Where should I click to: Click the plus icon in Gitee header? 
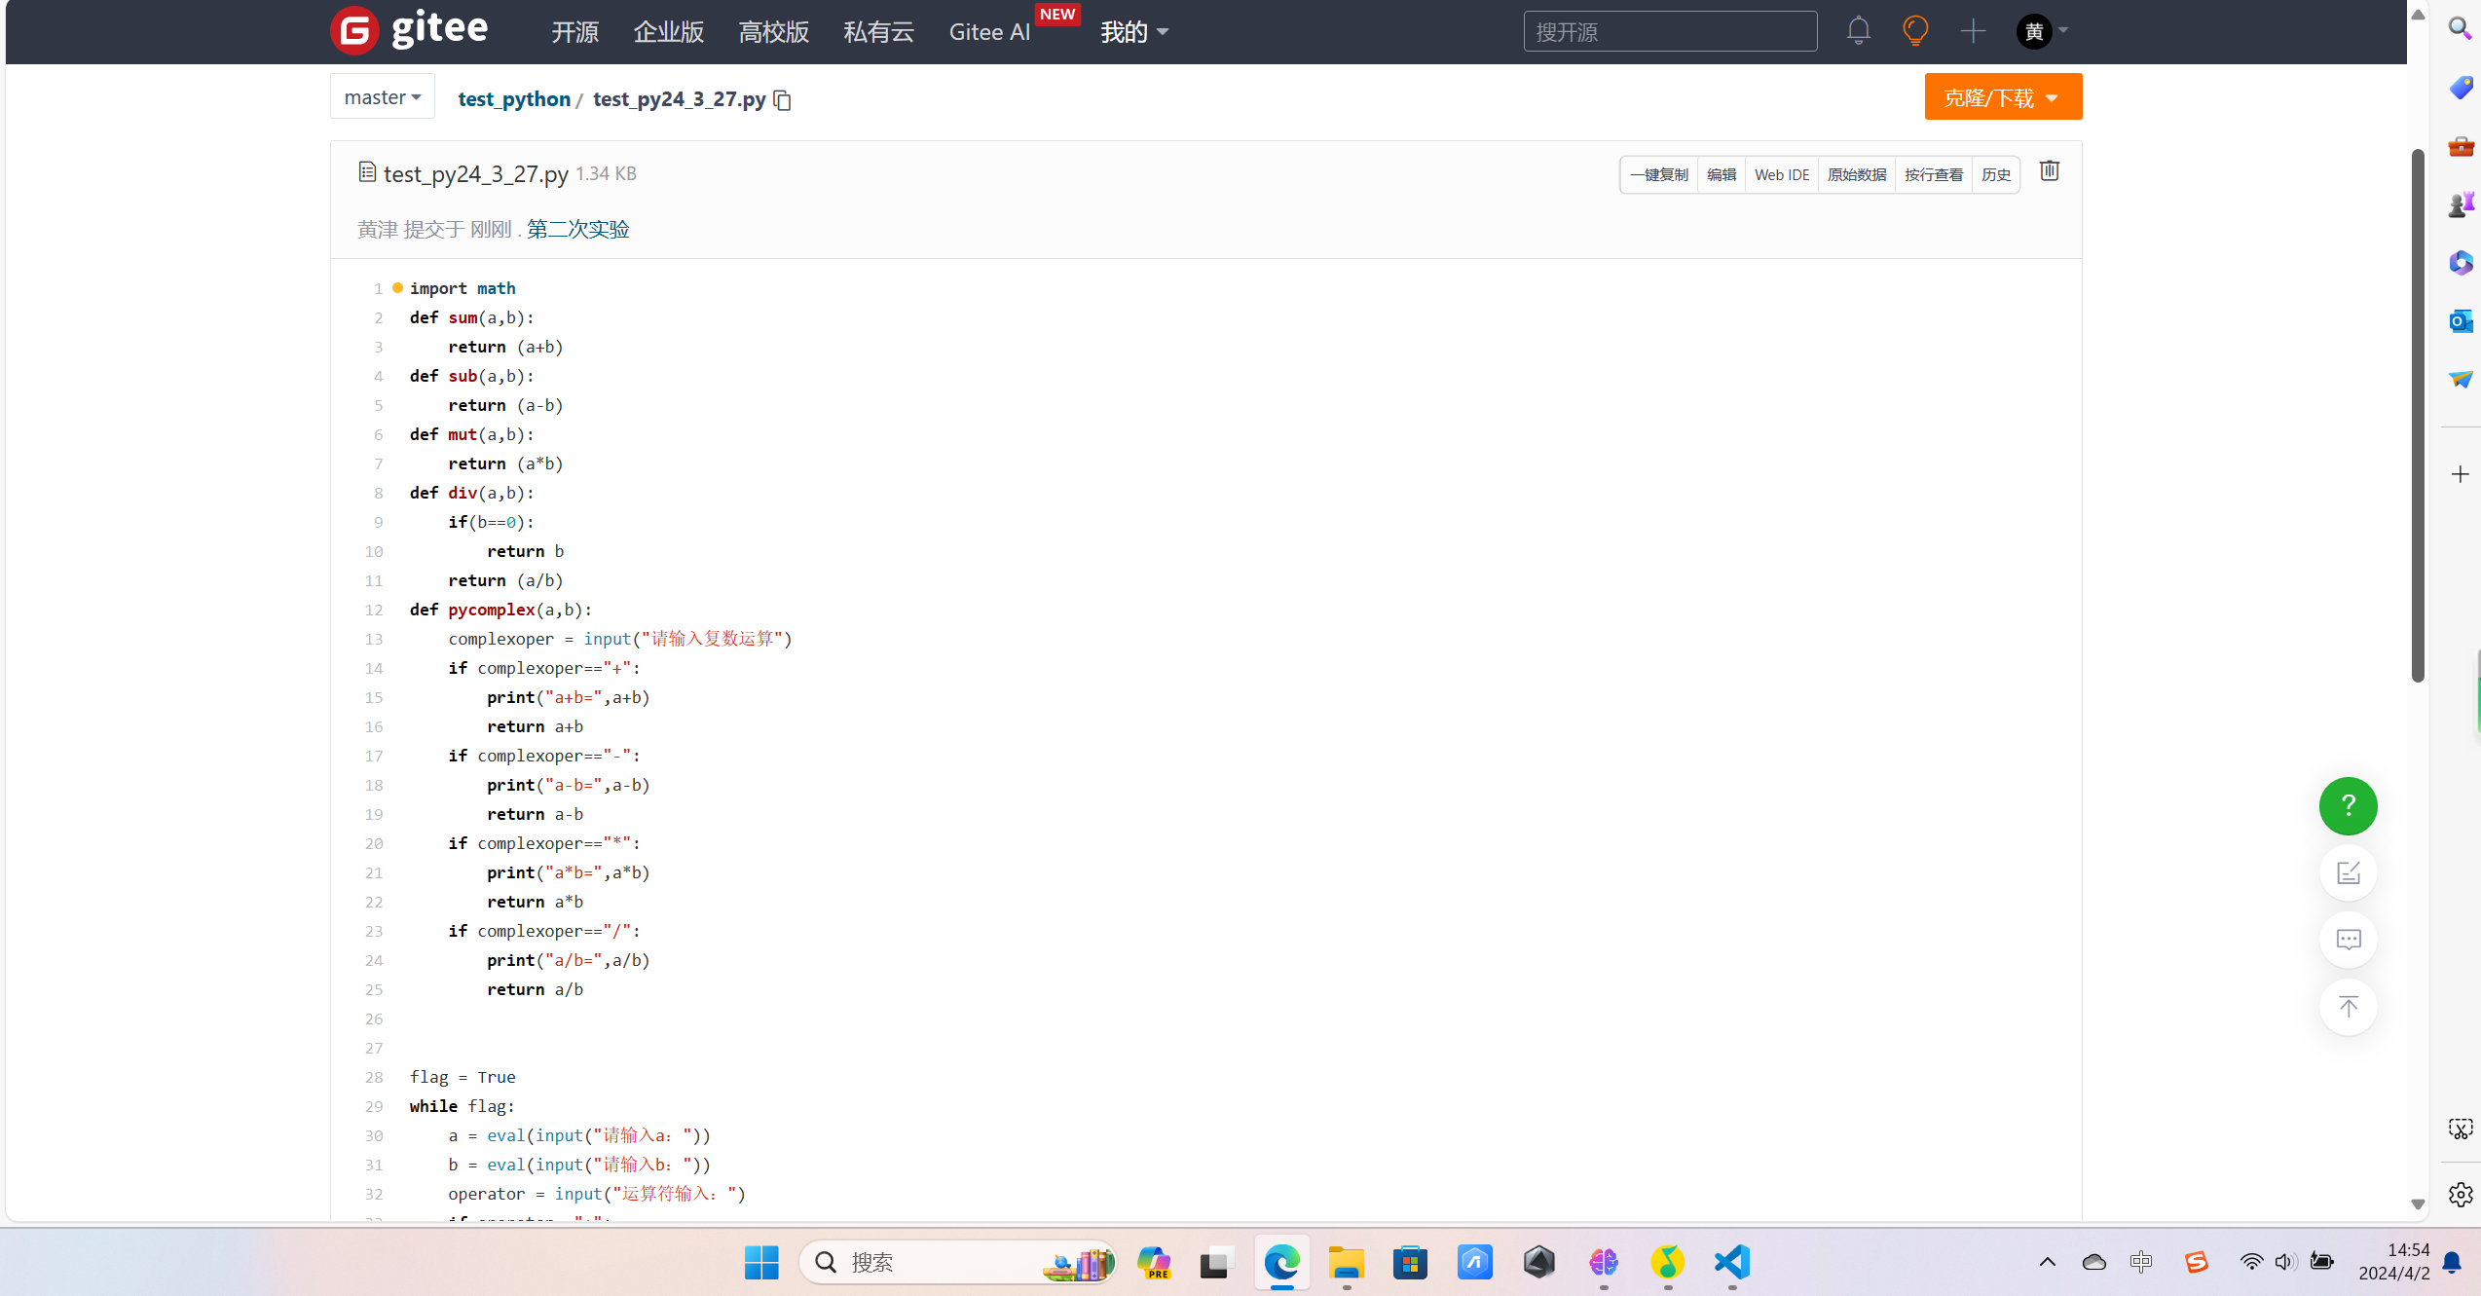[1973, 31]
